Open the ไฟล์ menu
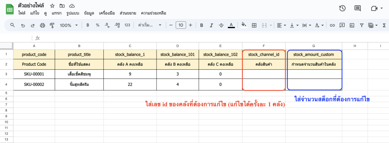The width and height of the screenshot is (389, 143). [22, 13]
